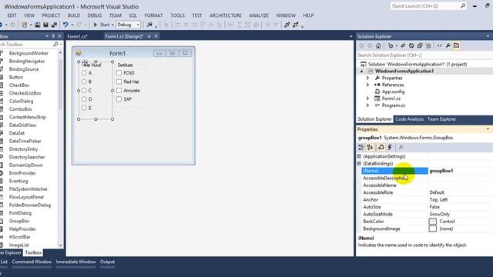This screenshot has height=277, width=493.
Task: Click the Save disk icon in toolbar
Action: coord(46,25)
